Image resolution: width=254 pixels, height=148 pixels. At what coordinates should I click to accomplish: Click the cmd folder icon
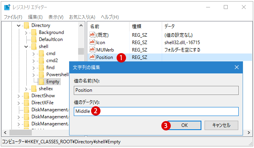[x=41, y=53]
